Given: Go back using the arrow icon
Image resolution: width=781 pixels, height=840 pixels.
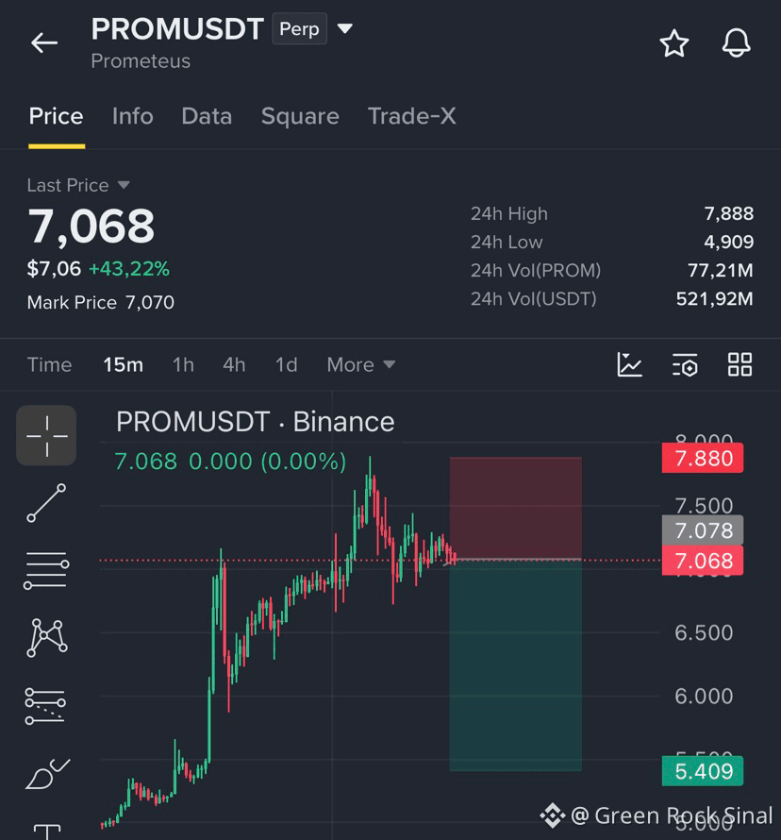Looking at the screenshot, I should point(44,42).
